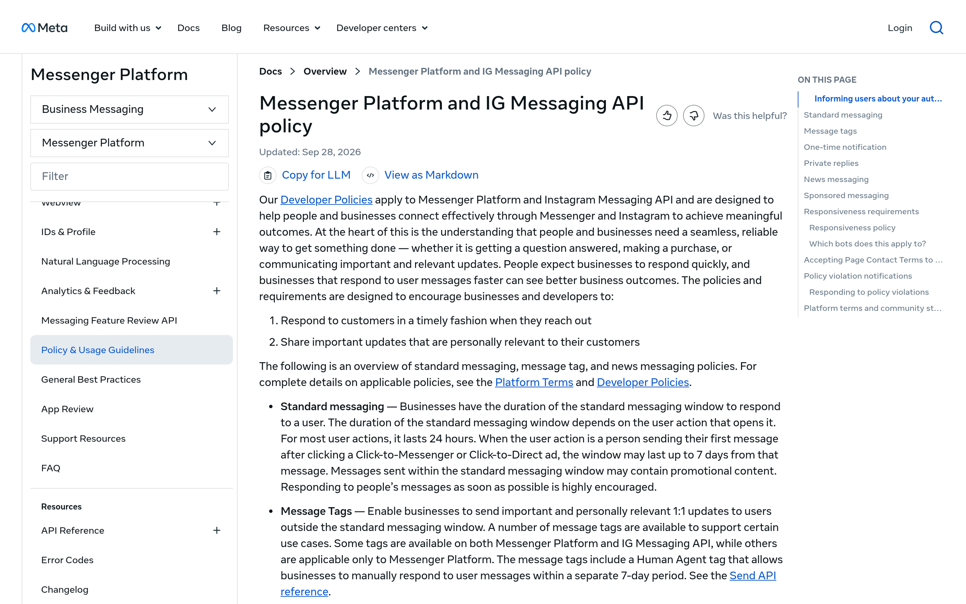Expand API Reference plus icon
The width and height of the screenshot is (966, 604).
(x=217, y=531)
